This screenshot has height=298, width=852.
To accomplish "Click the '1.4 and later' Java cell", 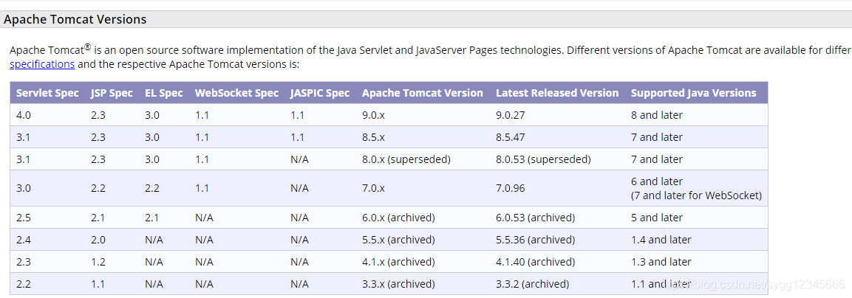I will (x=661, y=240).
